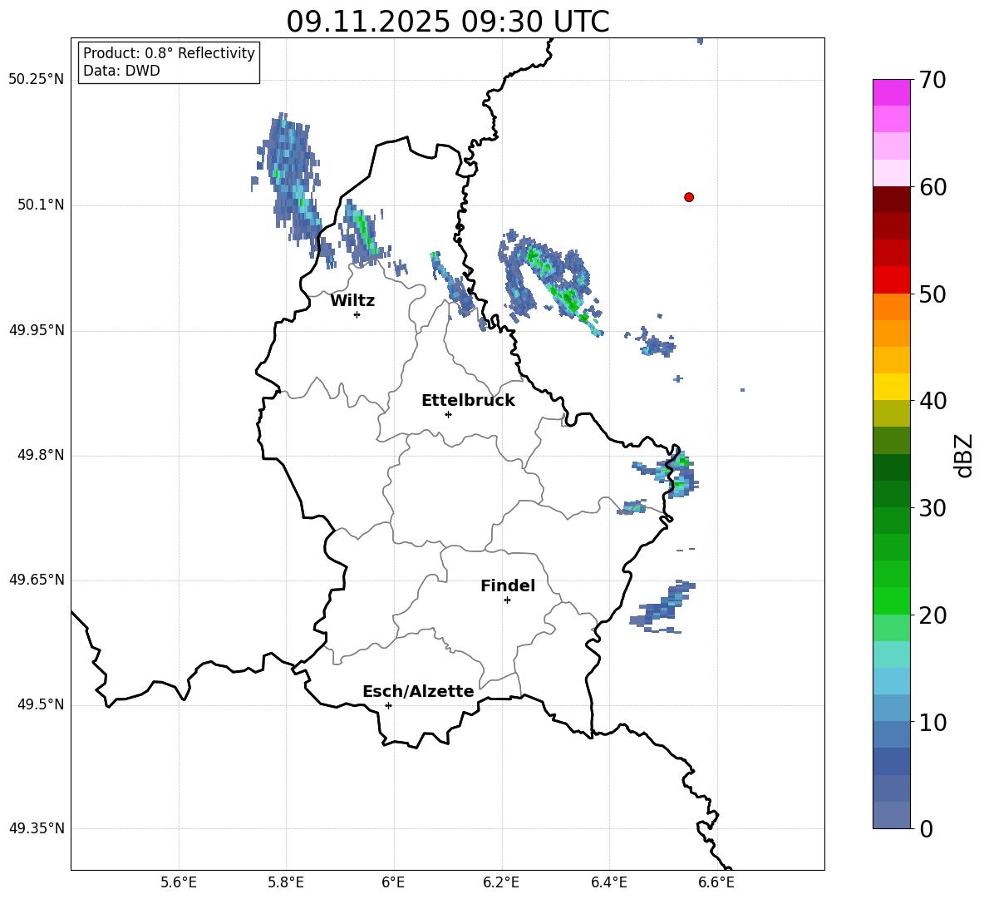Viewport: 984px width, 899px height.
Task: Click the Ettelbruck city label
Action: point(468,401)
